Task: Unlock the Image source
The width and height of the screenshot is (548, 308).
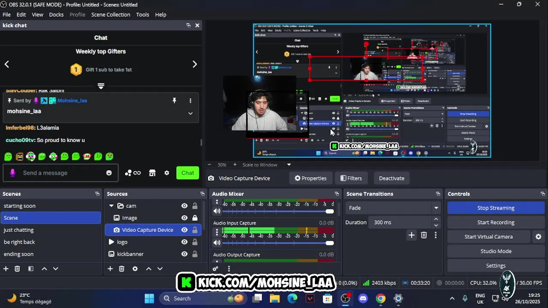Action: (195, 218)
